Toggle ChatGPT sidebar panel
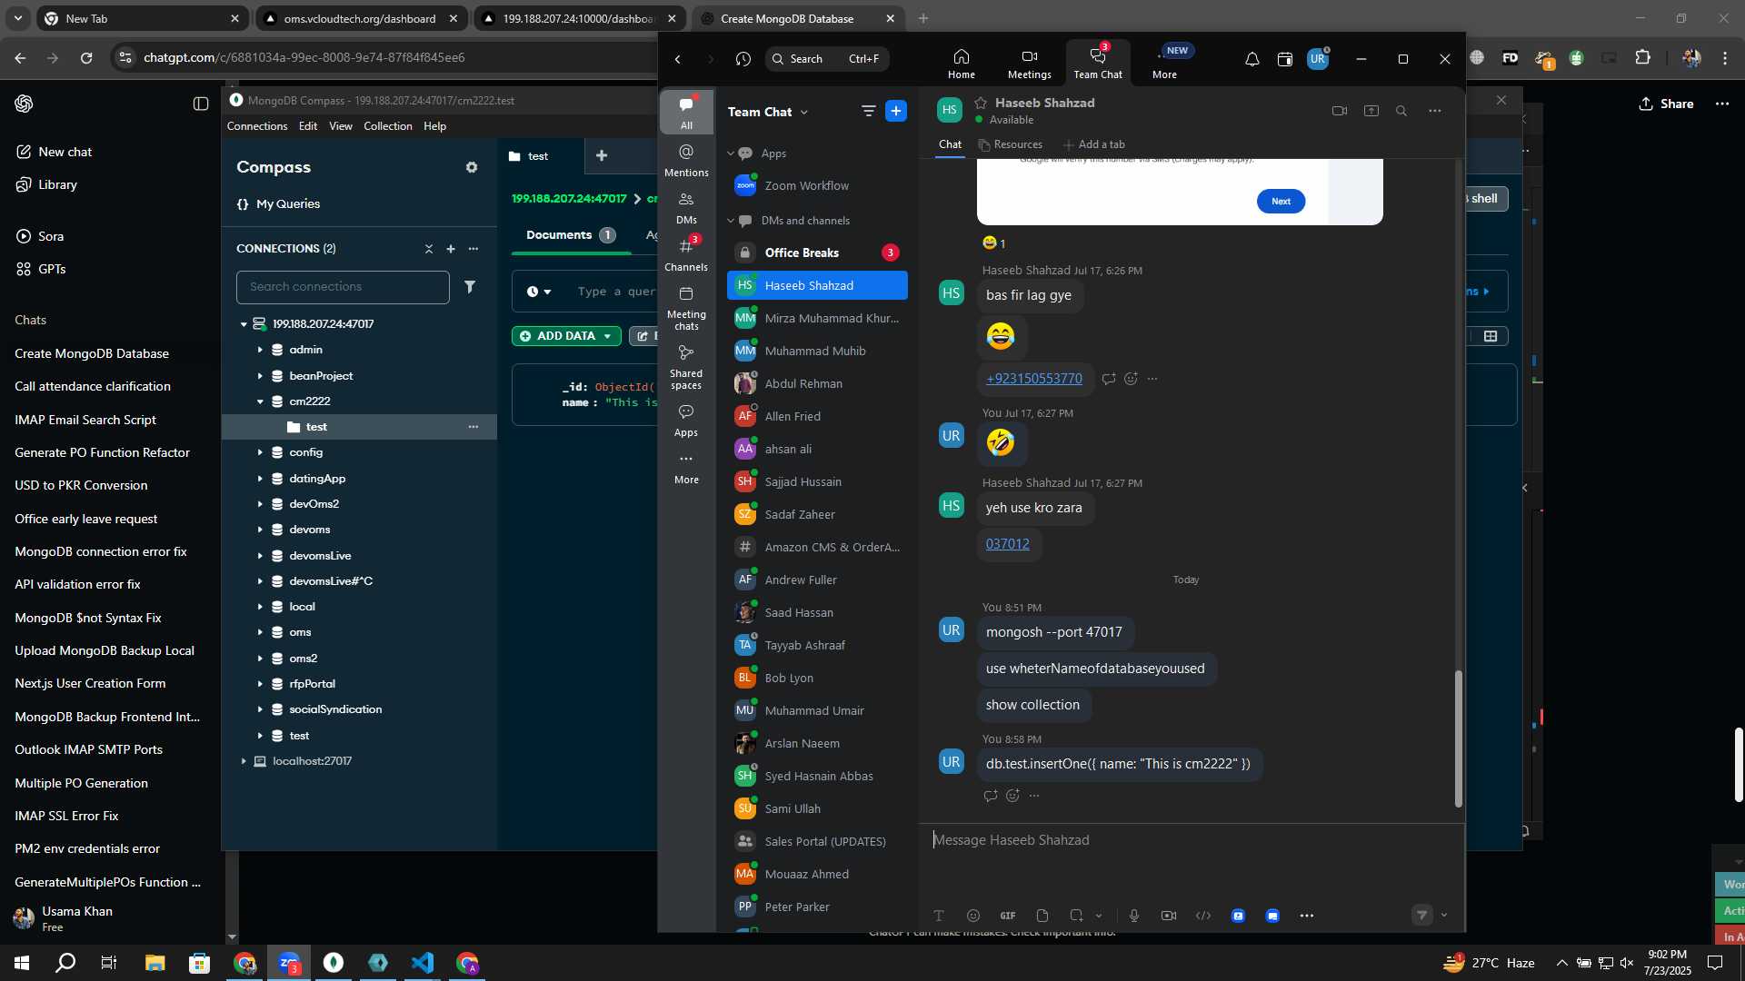The height and width of the screenshot is (981, 1745). point(201,104)
